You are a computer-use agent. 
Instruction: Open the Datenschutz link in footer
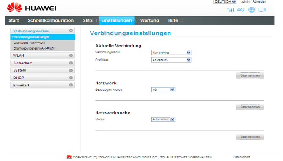point(242,157)
